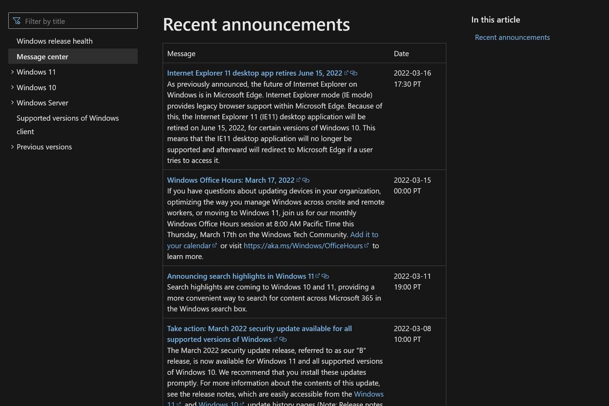Open Windows release health page

[x=55, y=41]
